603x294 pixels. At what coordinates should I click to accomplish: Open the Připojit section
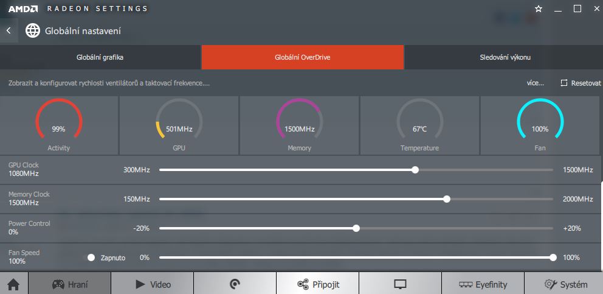[318, 284]
